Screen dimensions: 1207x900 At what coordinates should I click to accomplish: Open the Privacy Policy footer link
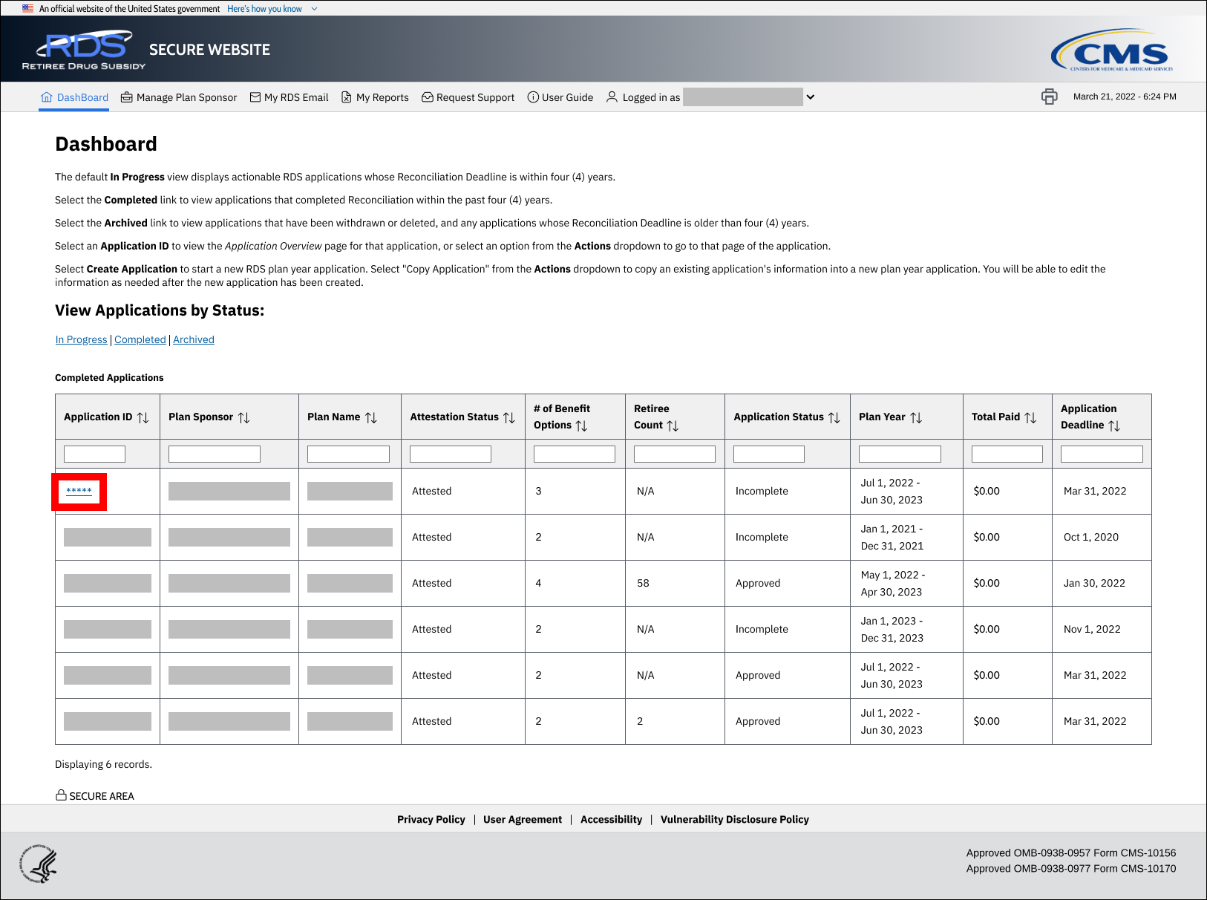pyautogui.click(x=431, y=819)
